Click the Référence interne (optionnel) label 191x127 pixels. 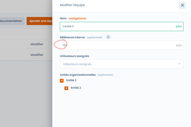click(x=81, y=37)
